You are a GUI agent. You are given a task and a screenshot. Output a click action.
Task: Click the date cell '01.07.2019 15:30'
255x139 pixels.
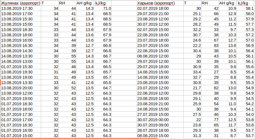pos(21,67)
